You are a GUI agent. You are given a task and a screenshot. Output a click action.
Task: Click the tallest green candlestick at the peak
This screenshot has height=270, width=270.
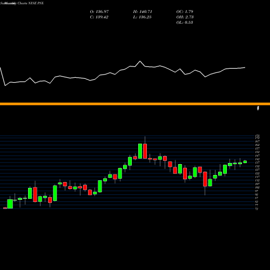(x=140, y=151)
